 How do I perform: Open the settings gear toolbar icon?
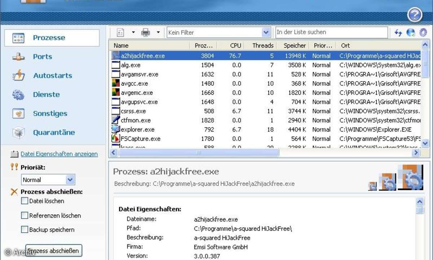pos(423,32)
